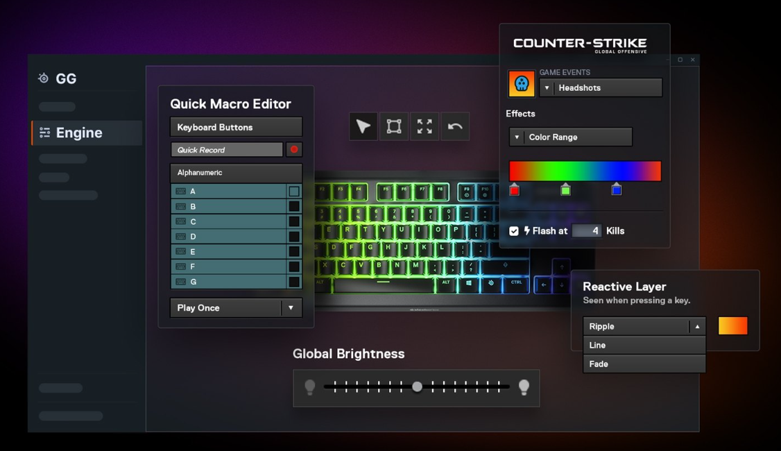
Task: Start recording with the red record button
Action: pos(294,149)
